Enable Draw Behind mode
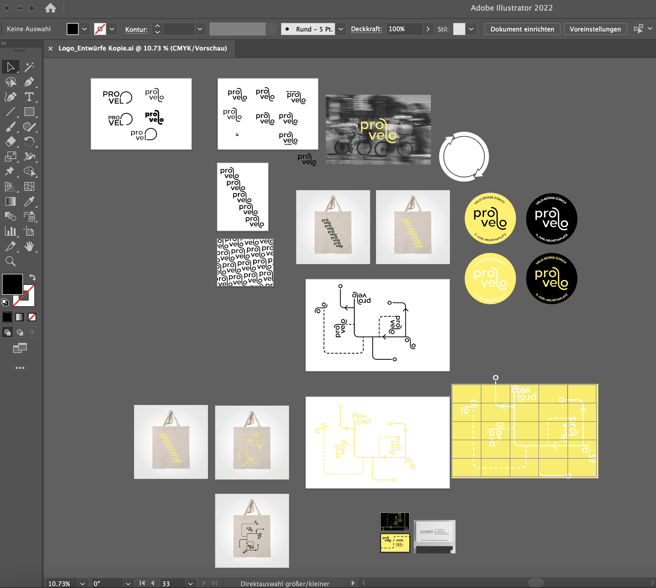The height and width of the screenshot is (588, 656). coord(20,332)
